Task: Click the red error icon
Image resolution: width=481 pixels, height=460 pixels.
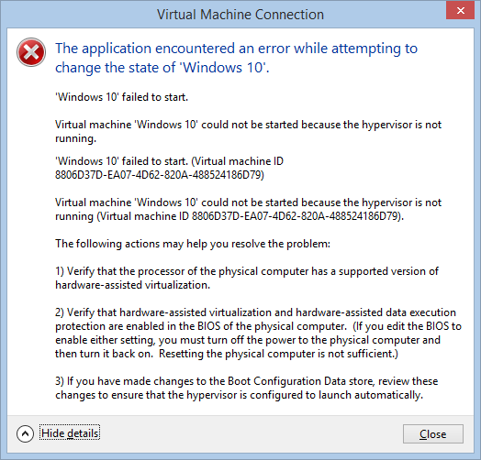Action: coord(31,52)
